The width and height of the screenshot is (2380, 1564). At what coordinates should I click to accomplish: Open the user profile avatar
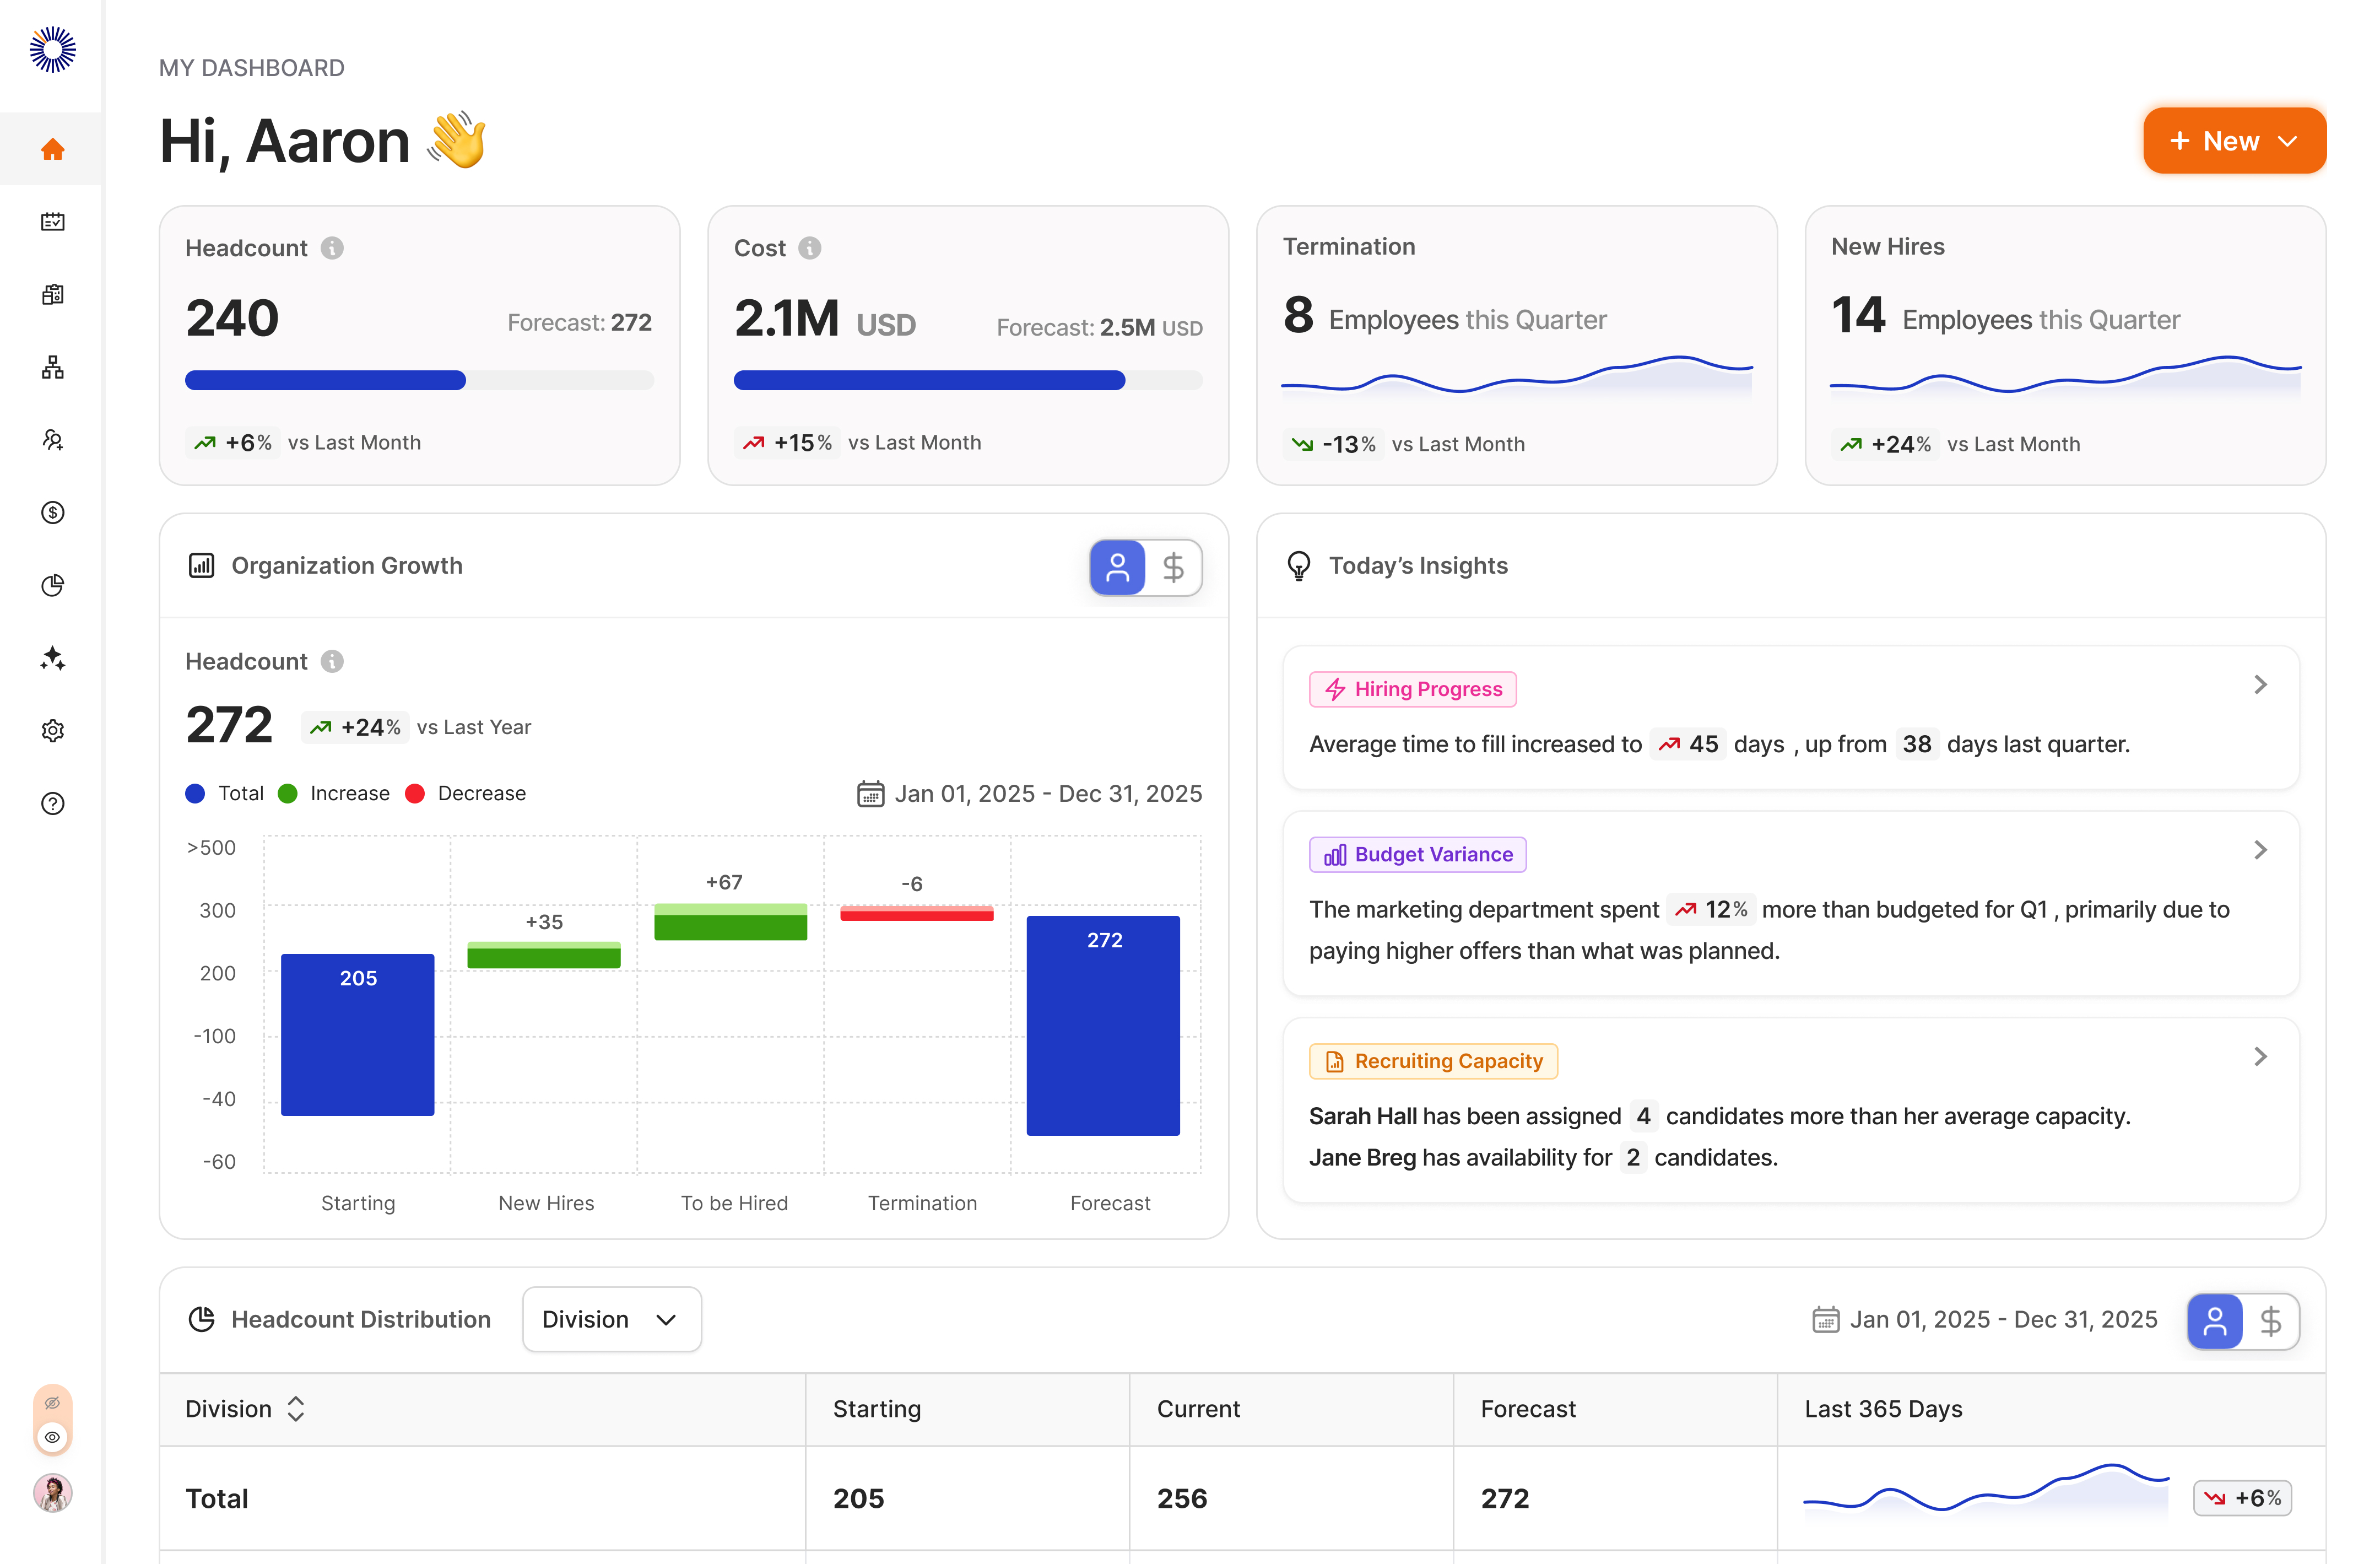53,1493
